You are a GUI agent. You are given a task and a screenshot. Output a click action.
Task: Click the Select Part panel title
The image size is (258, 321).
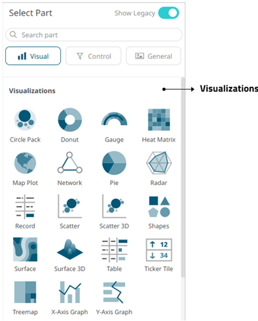click(x=30, y=13)
